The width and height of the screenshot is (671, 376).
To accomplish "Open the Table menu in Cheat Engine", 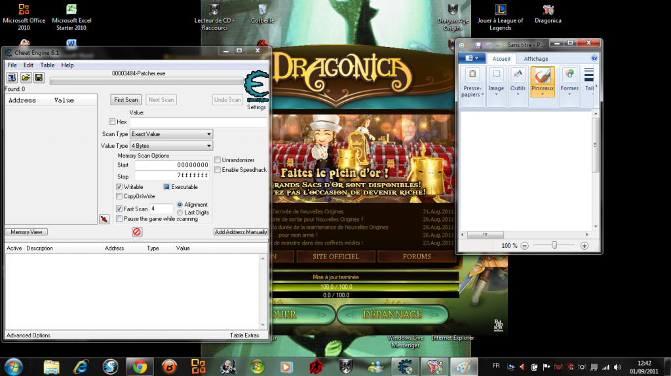I will [47, 65].
